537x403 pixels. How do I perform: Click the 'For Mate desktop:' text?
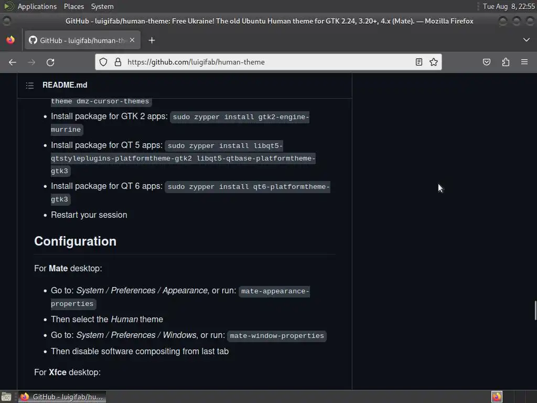pyautogui.click(x=68, y=268)
